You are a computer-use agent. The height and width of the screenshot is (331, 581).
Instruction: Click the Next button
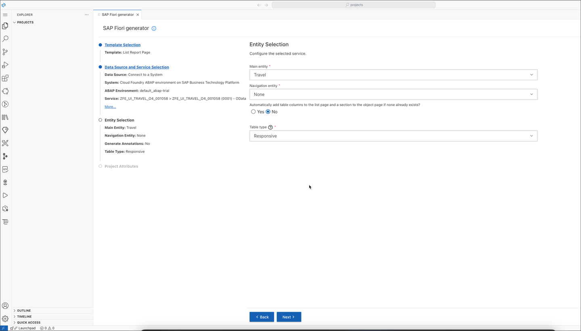(x=289, y=317)
